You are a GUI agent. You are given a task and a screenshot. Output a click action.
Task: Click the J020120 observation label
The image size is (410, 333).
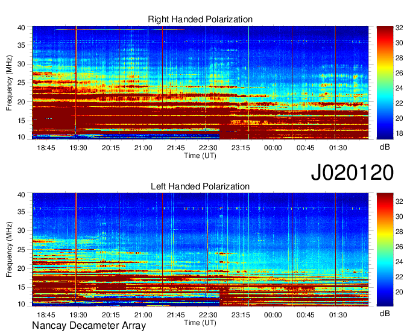tap(352, 172)
